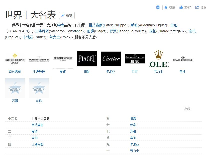Click the Audemars Piguet logo thumbnail
Image resolution: width=206 pixels, height=158 pixels.
[x=63, y=59]
